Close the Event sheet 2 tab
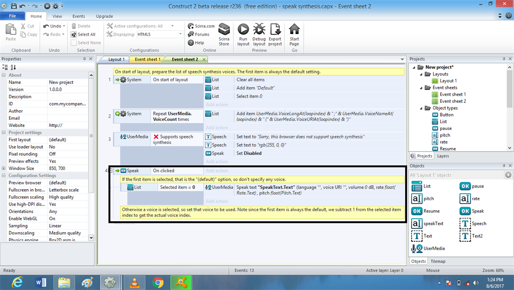This screenshot has height=290, width=514. (x=204, y=59)
